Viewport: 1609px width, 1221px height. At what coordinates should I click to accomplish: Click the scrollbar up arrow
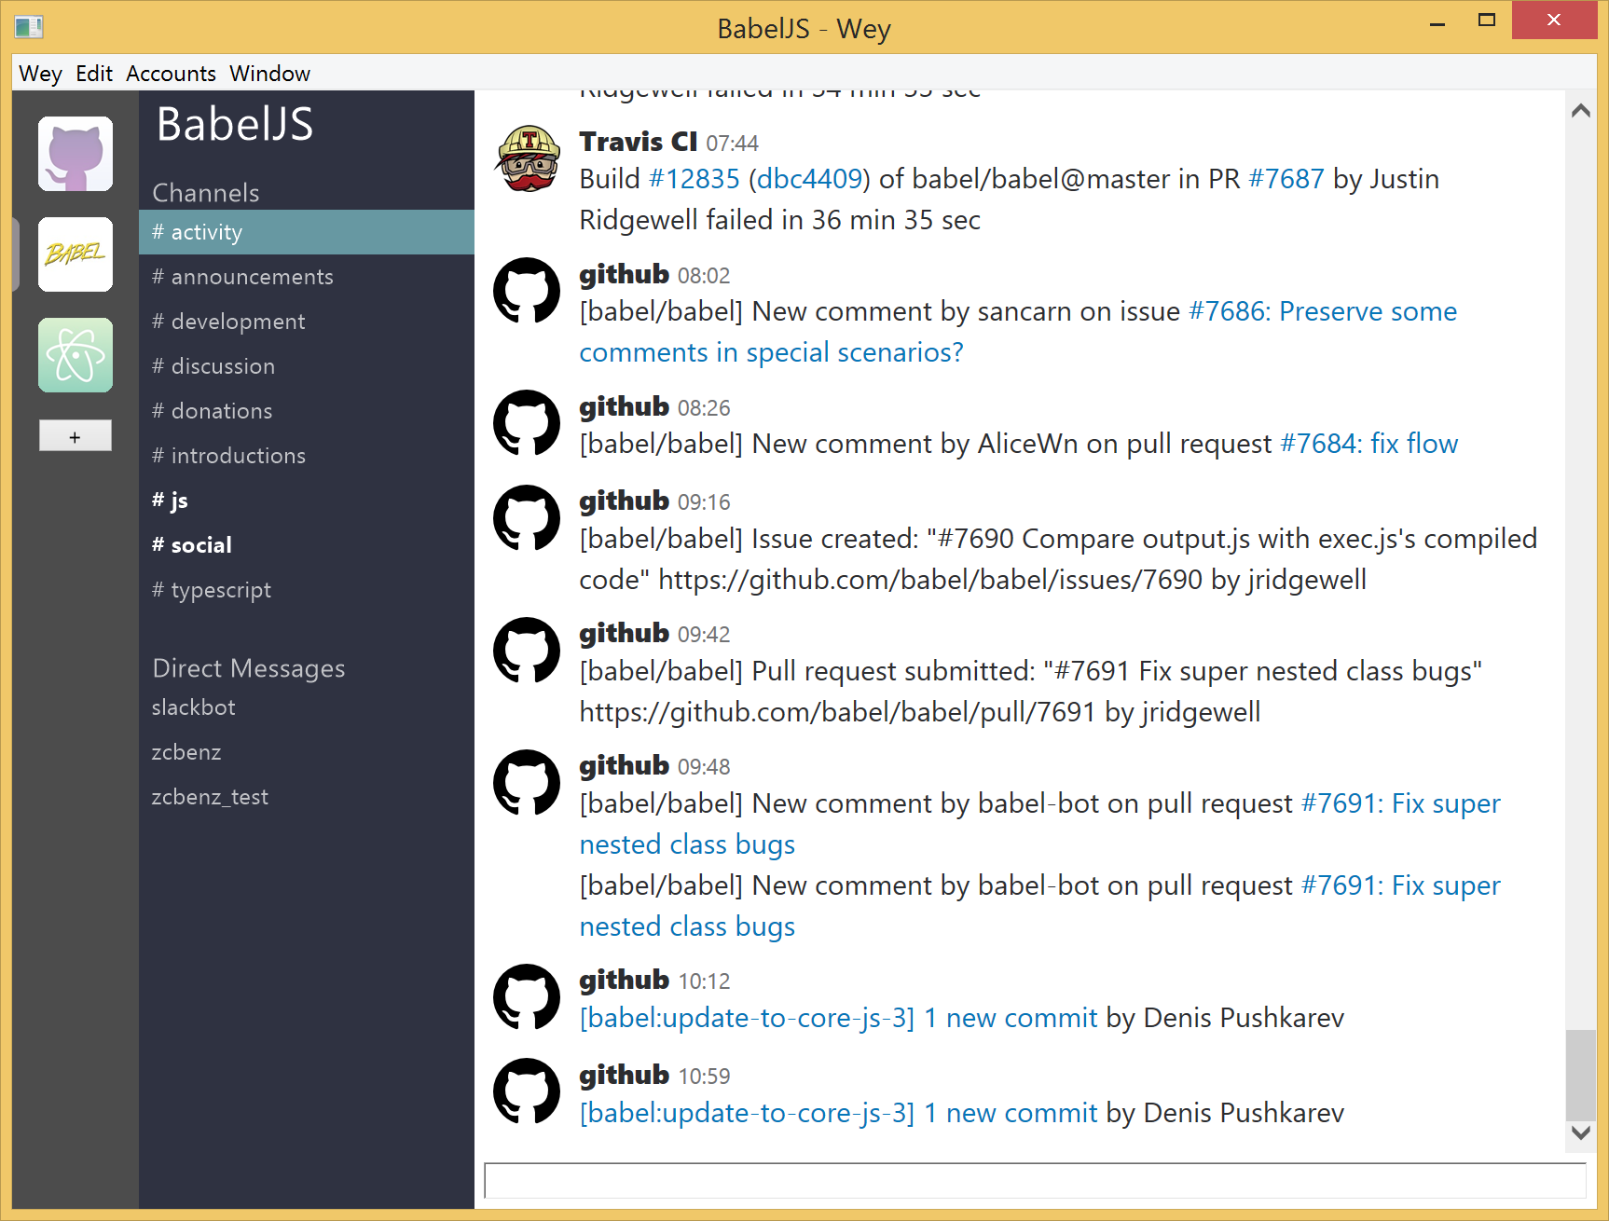click(1580, 111)
